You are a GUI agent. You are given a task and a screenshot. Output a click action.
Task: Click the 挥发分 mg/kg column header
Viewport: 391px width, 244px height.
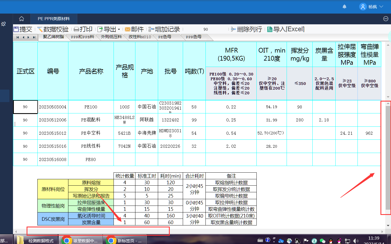pyautogui.click(x=300, y=54)
